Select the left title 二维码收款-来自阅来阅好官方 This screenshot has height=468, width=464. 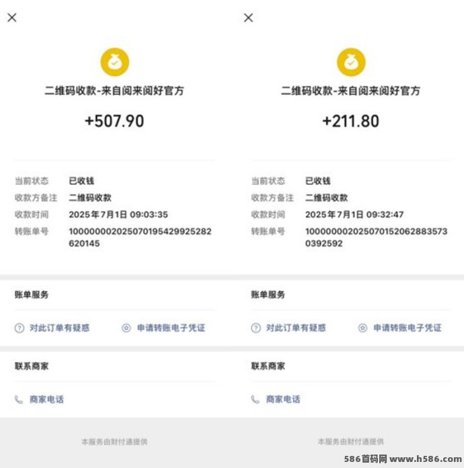(x=114, y=90)
